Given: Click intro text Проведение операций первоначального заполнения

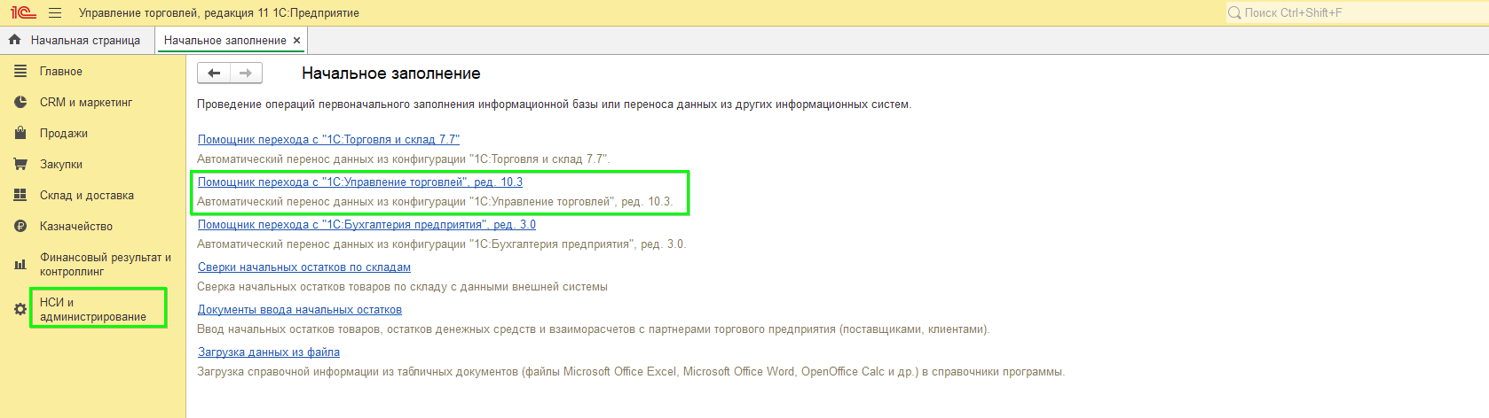Looking at the screenshot, I should tap(554, 104).
